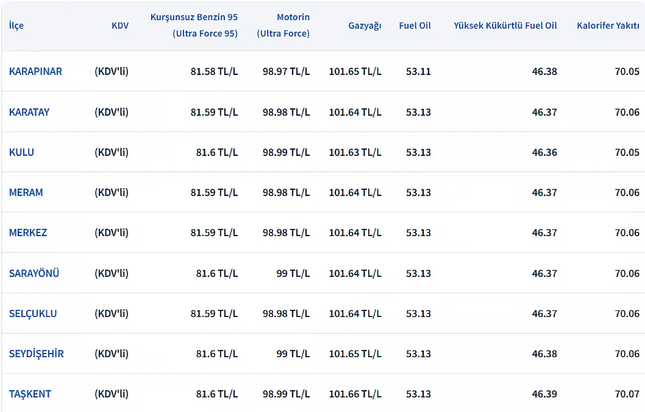Select KULU's motorin price 98.99 TL/L
Image resolution: width=645 pixels, height=412 pixels.
tap(286, 152)
